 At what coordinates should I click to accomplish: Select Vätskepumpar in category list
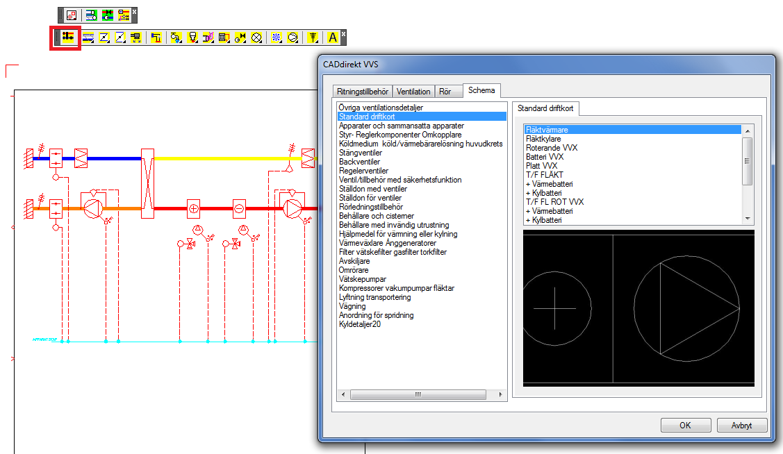363,279
